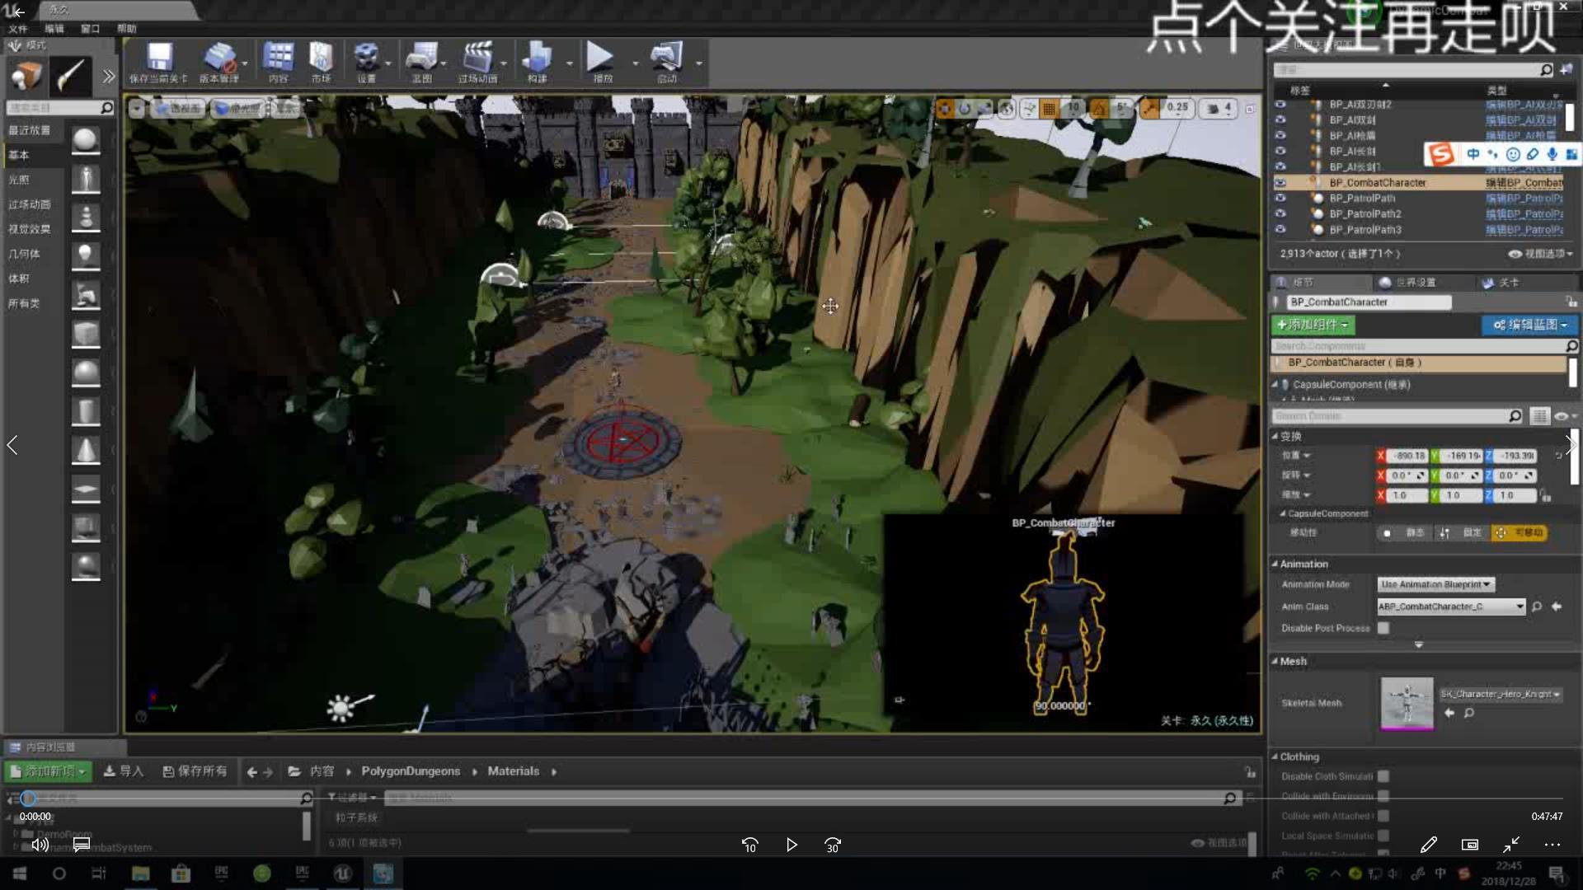
Task: Open the Content browser toolbar icon
Action: click(x=278, y=58)
